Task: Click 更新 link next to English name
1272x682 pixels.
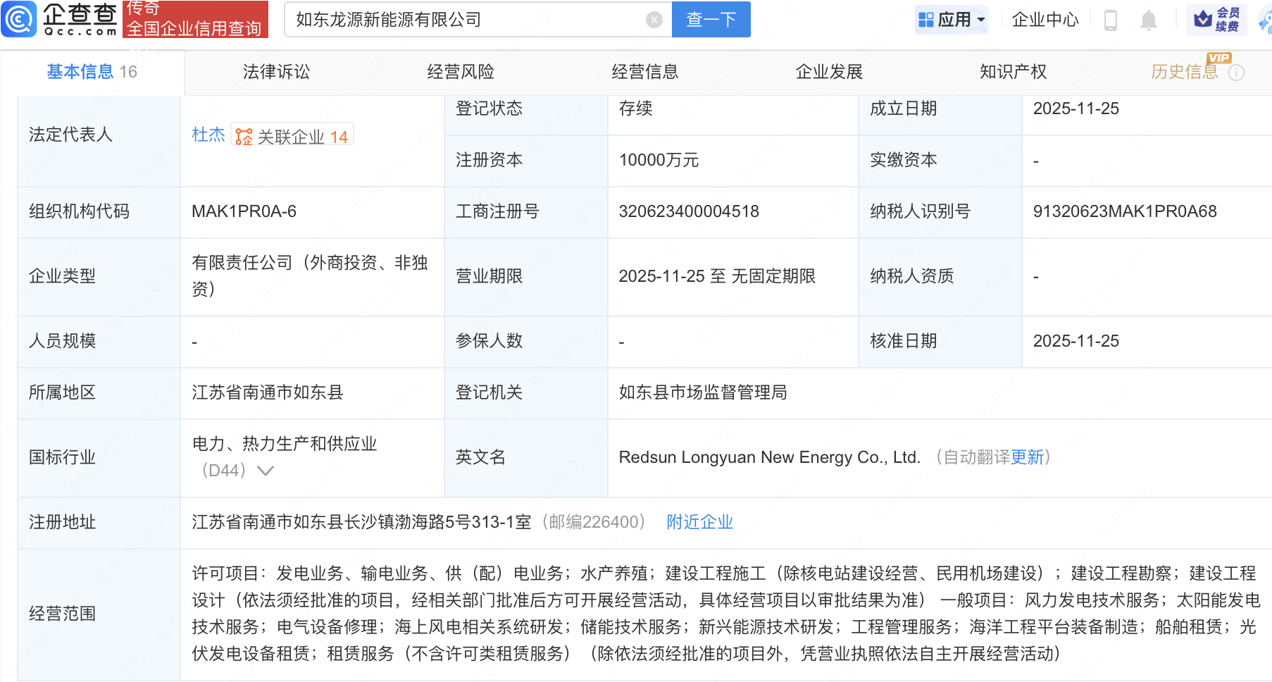Action: (x=1027, y=457)
